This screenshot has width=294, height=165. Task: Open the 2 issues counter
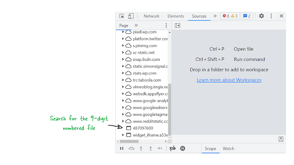pyautogui.click(x=247, y=16)
